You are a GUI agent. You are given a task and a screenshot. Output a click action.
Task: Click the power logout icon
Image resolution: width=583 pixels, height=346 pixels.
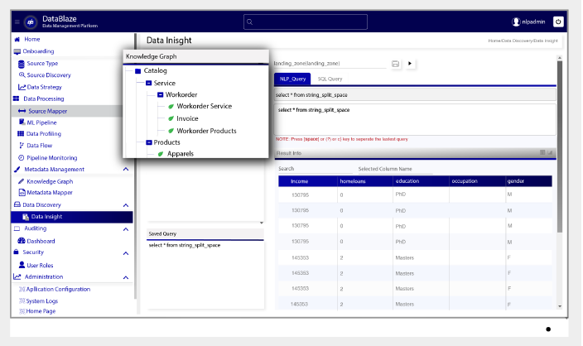tap(558, 22)
